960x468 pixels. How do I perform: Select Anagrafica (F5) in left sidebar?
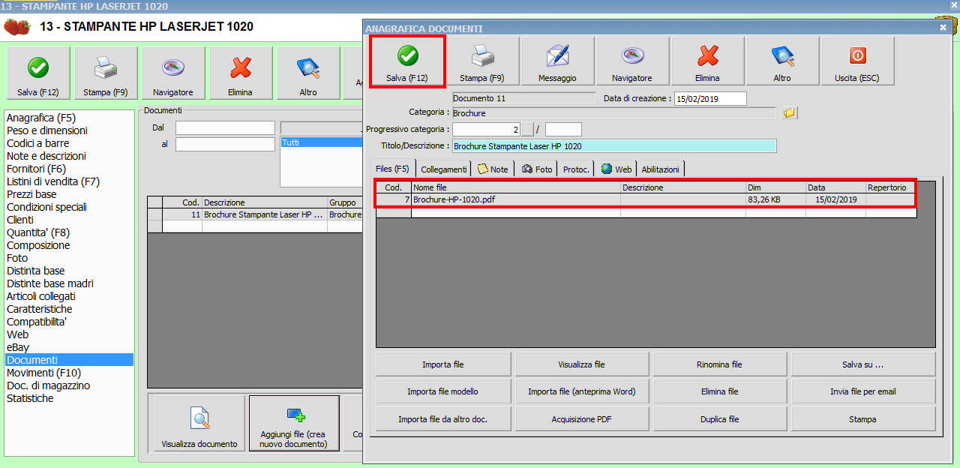pos(41,118)
